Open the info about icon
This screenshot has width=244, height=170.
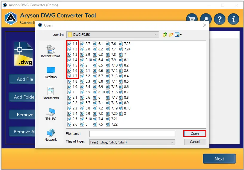[233, 19]
